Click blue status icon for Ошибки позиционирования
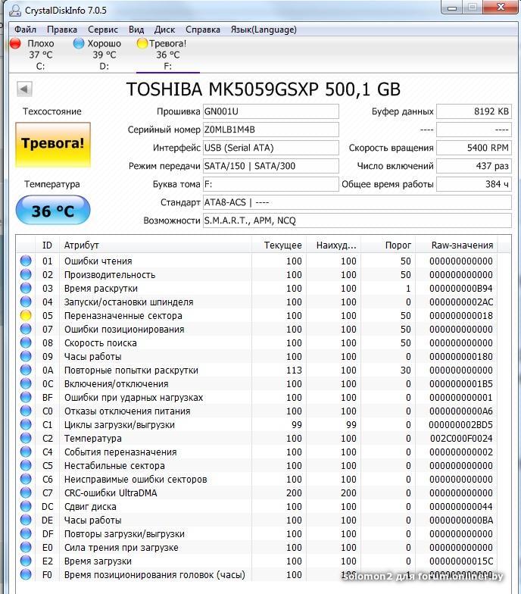 (26, 329)
